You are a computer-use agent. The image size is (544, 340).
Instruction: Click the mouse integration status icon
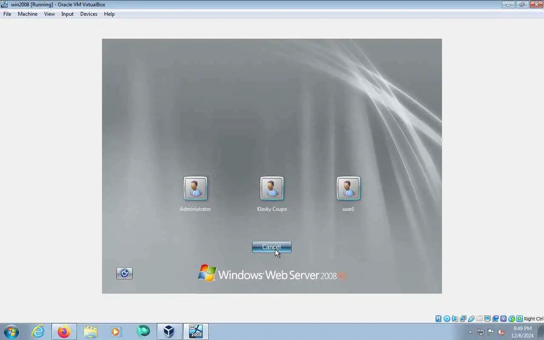click(x=512, y=319)
